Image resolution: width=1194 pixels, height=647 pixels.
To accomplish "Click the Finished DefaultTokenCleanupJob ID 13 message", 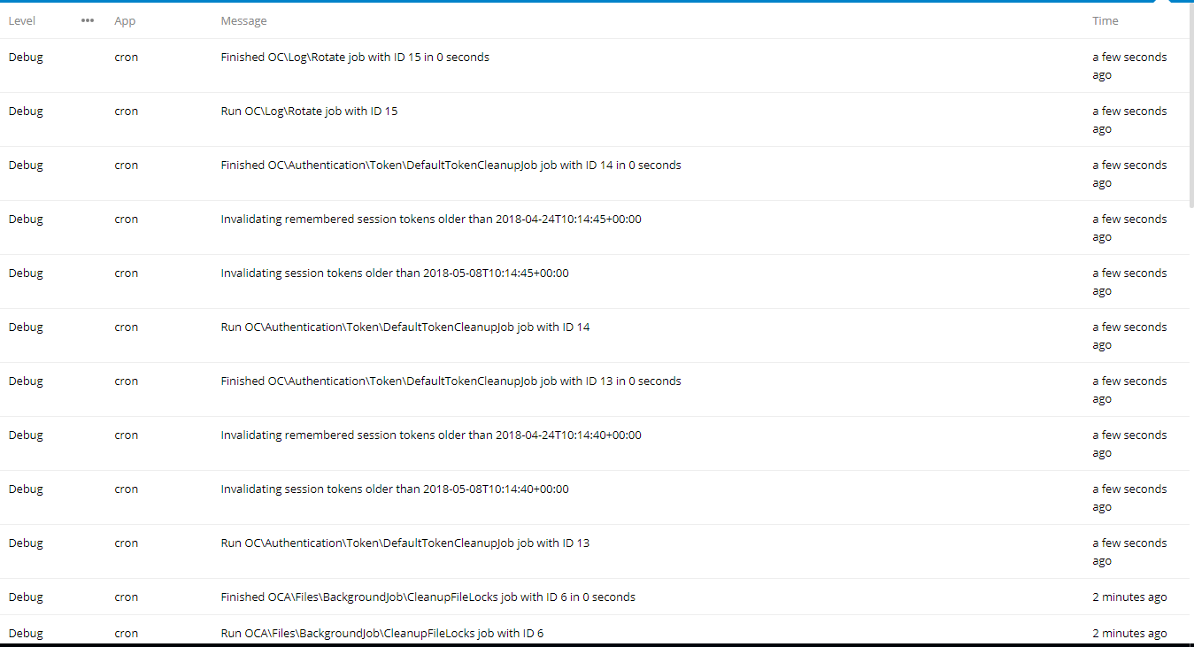I will tap(451, 381).
